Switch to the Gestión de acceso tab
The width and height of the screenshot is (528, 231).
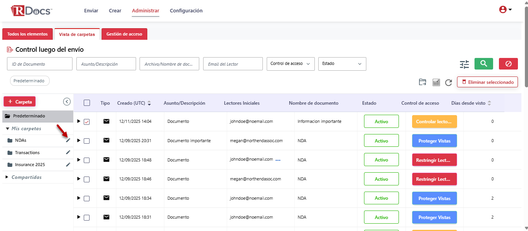(124, 34)
